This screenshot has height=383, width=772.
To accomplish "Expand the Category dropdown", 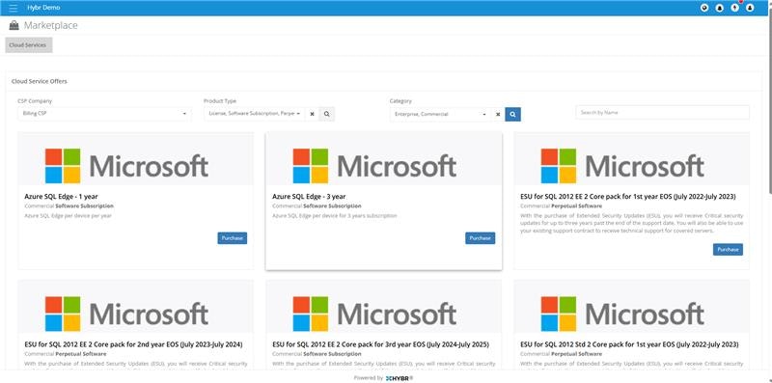I will pos(440,114).
